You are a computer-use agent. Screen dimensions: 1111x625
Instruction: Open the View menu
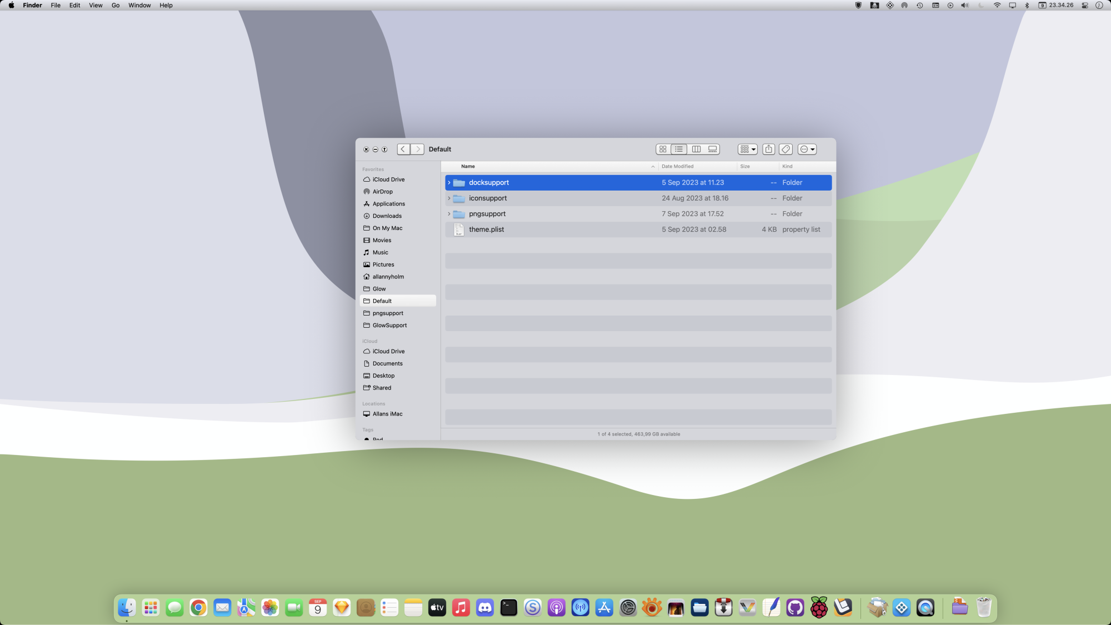tap(96, 6)
